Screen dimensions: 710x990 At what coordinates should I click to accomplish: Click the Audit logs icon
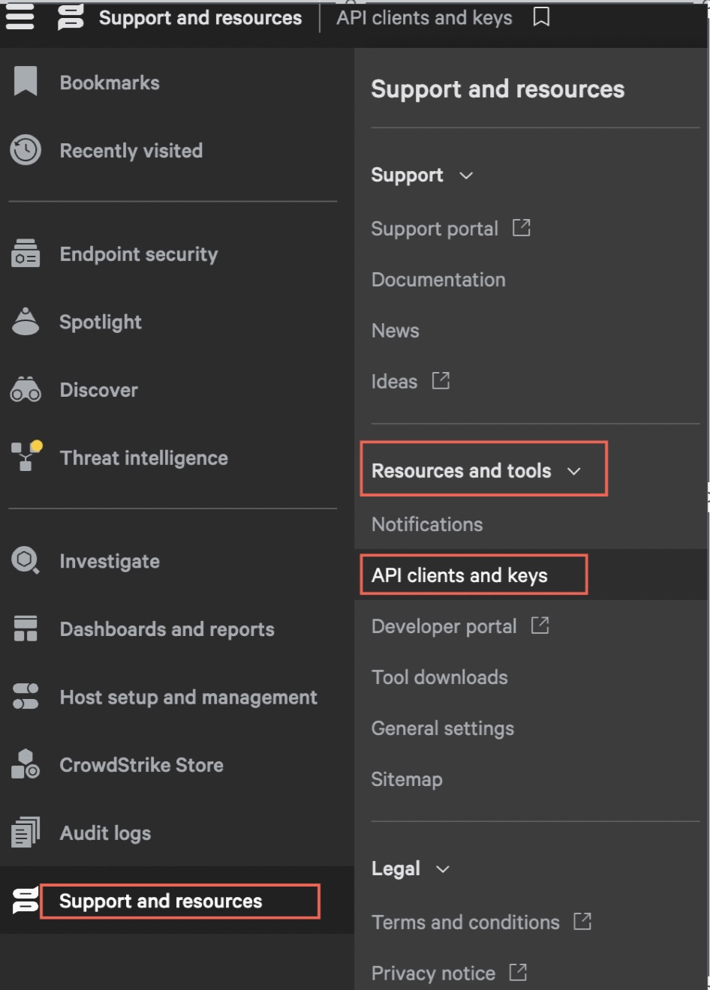click(26, 832)
